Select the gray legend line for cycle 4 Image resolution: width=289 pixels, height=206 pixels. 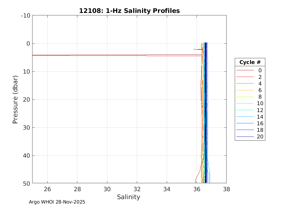[245, 83]
